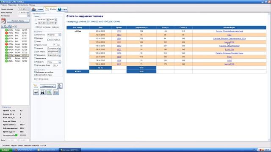Open report end date dropdown 30.04.2013
This screenshot has width=271, height=152.
[48, 23]
